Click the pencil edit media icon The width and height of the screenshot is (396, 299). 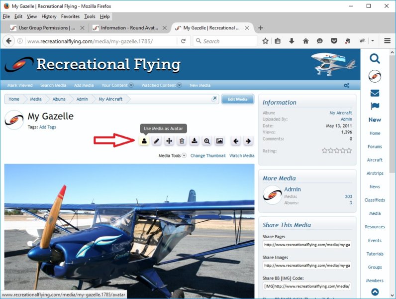coord(157,141)
